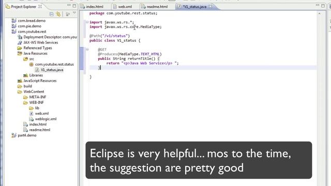
Task: Maximize the Project Explorer panel
Action: point(74,6)
